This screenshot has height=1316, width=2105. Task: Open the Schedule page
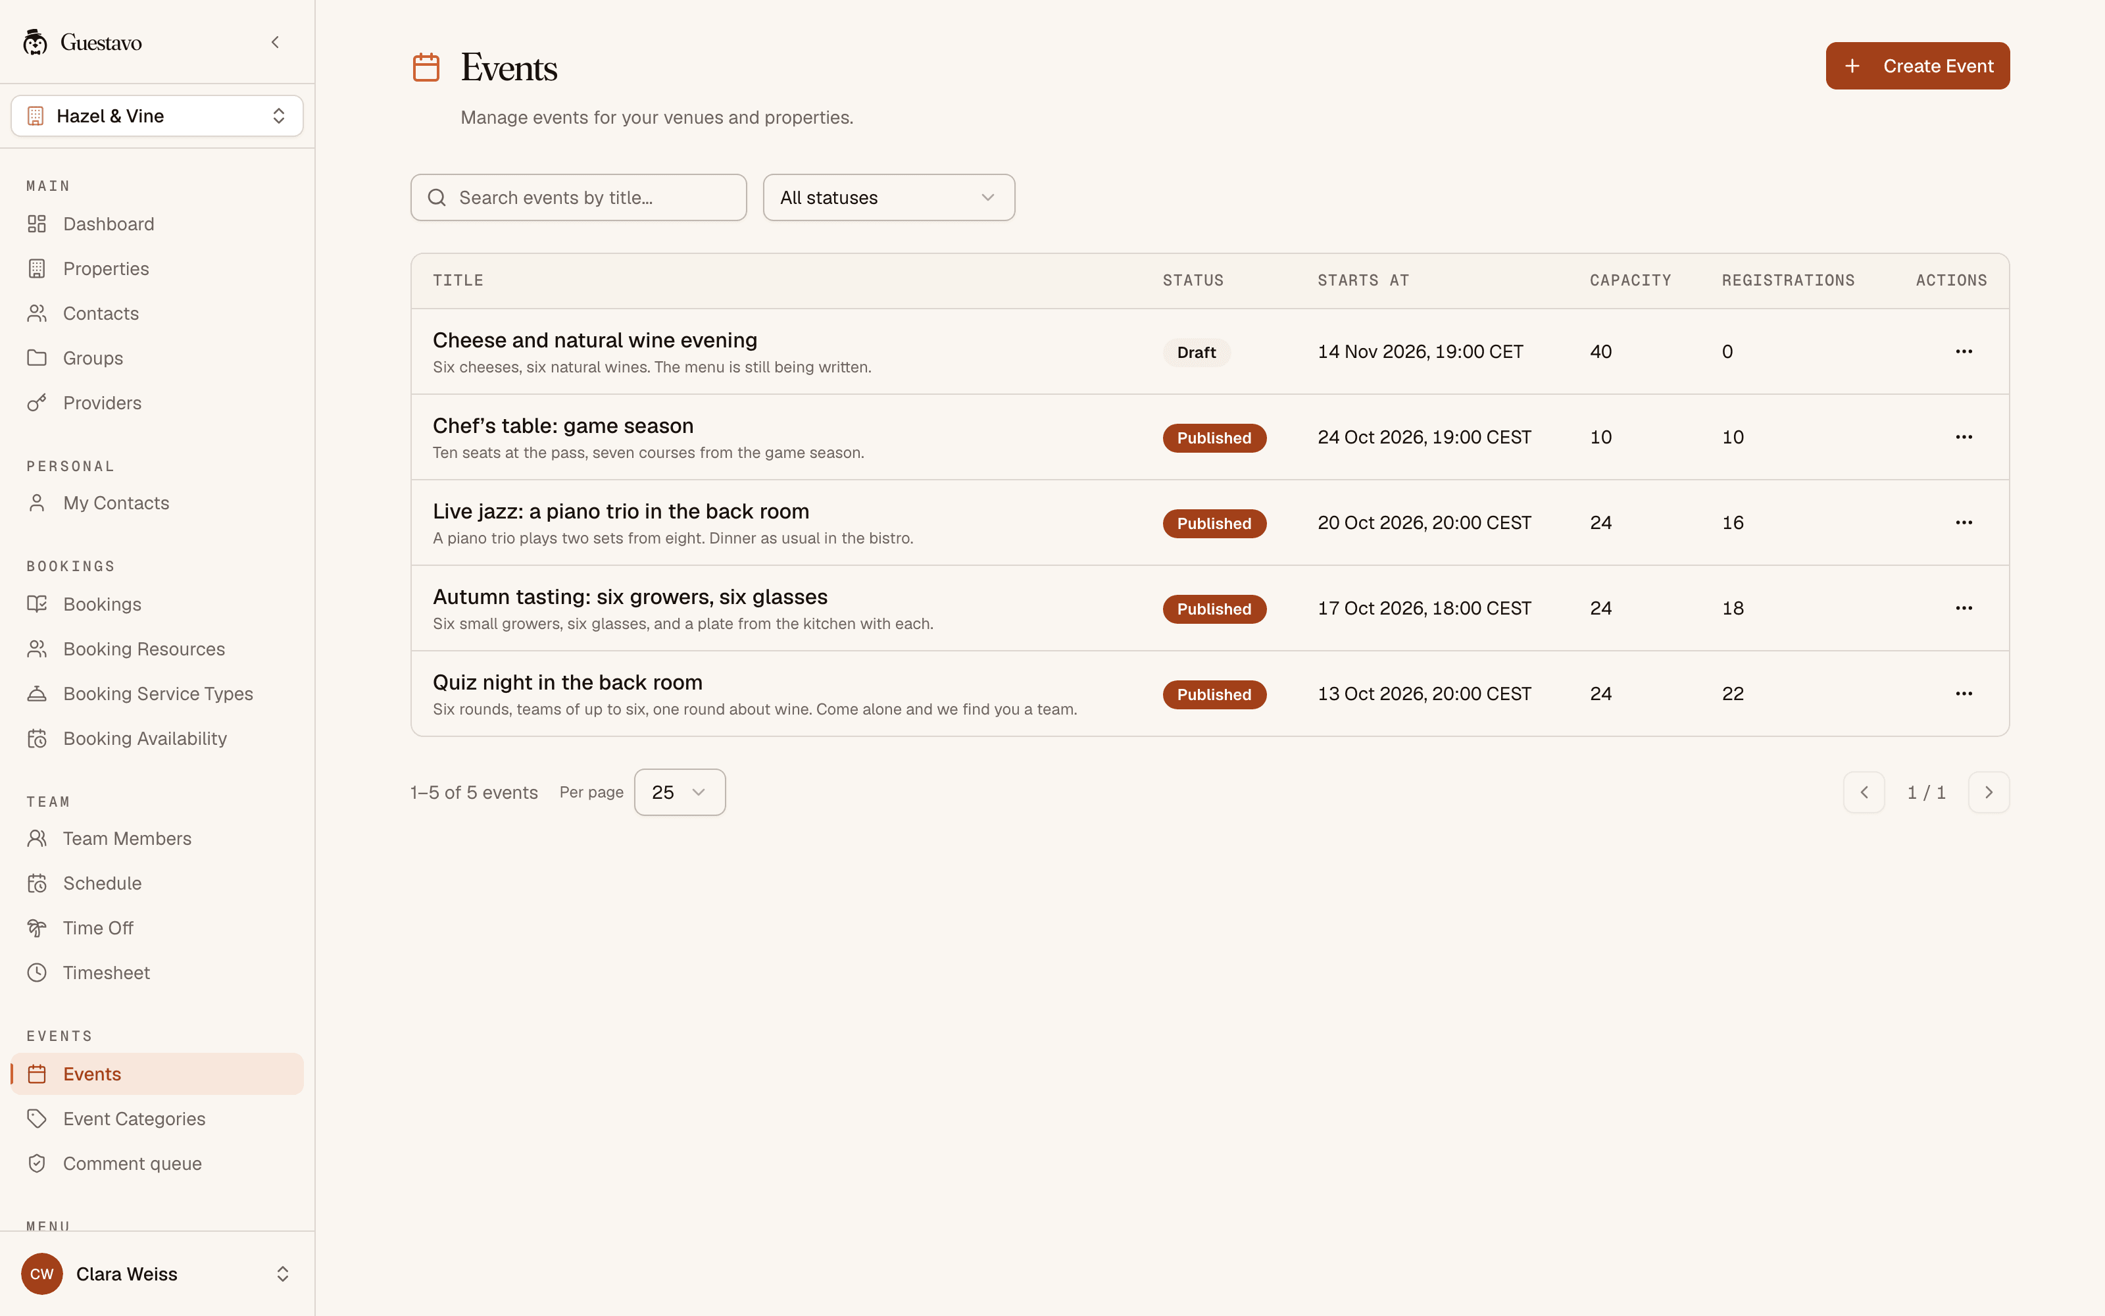pyautogui.click(x=157, y=884)
